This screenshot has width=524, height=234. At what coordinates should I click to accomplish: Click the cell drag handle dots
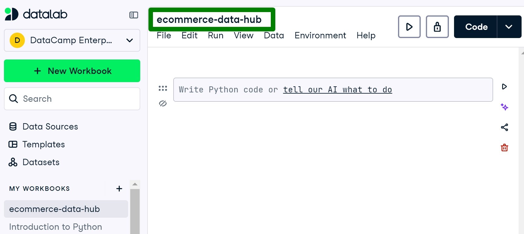(163, 88)
